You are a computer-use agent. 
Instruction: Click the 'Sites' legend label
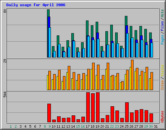click(162, 85)
